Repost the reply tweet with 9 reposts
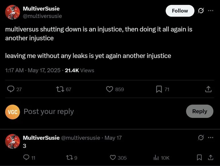220x166 pixels. point(69,157)
